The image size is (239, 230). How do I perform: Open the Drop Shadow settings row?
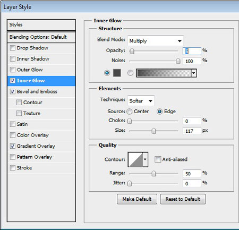pos(41,48)
